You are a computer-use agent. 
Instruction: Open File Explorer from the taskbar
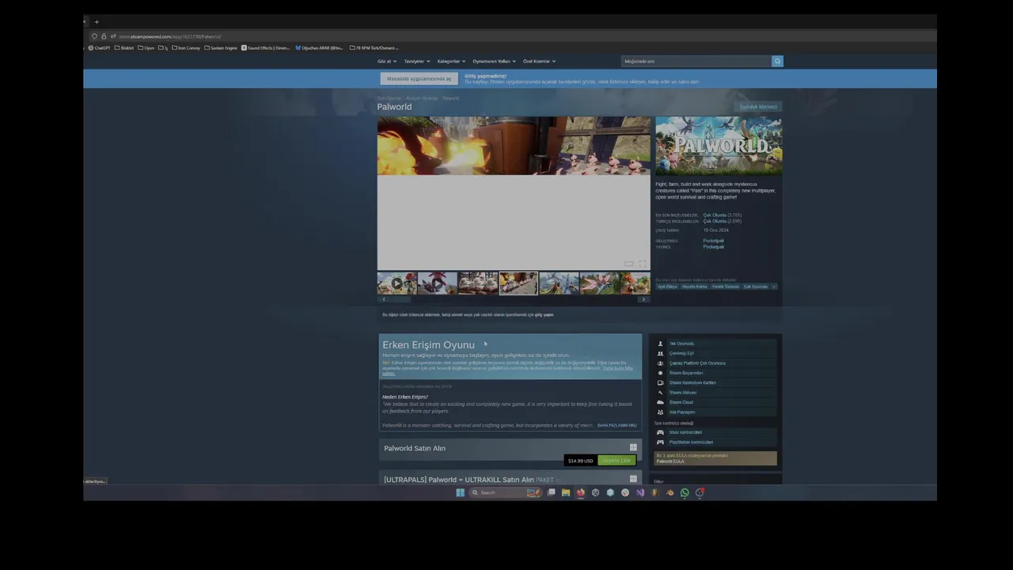tap(565, 492)
